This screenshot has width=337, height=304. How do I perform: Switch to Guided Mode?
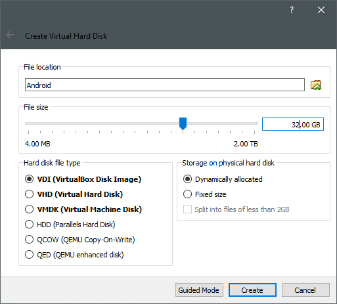click(199, 290)
